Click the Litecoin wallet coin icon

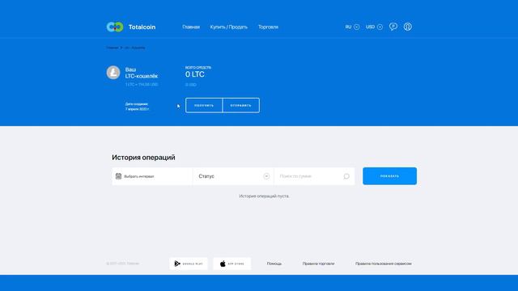pos(113,72)
